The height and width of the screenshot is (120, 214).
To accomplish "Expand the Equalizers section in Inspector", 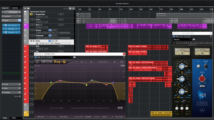I will pyautogui.click(x=3, y=16).
